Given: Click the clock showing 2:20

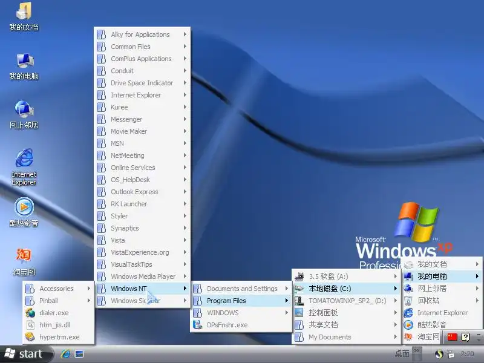Looking at the screenshot, I should tap(467, 354).
